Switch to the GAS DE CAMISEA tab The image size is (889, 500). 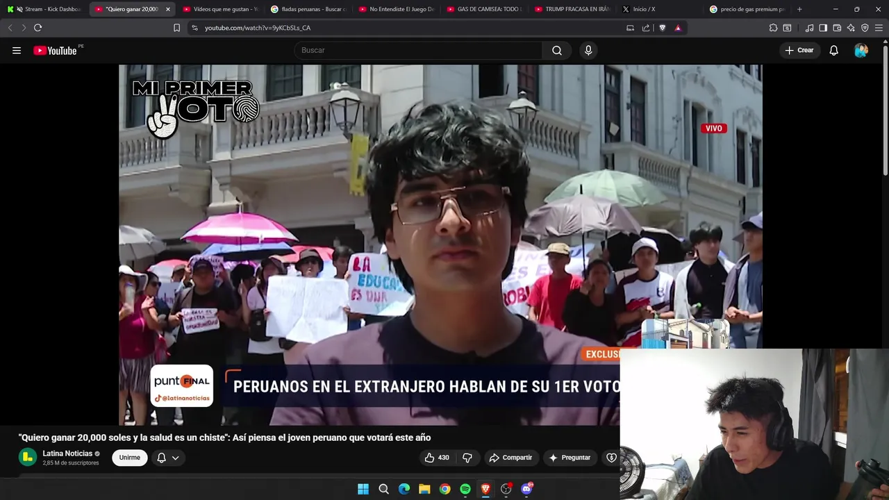pyautogui.click(x=483, y=9)
